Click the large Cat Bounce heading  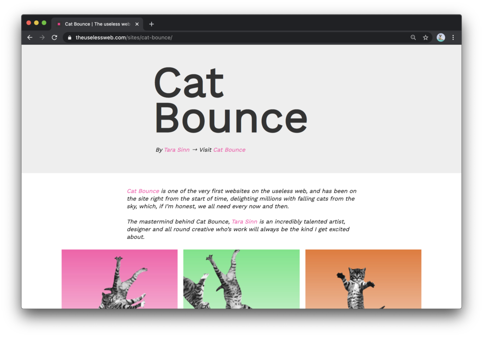pyautogui.click(x=231, y=100)
